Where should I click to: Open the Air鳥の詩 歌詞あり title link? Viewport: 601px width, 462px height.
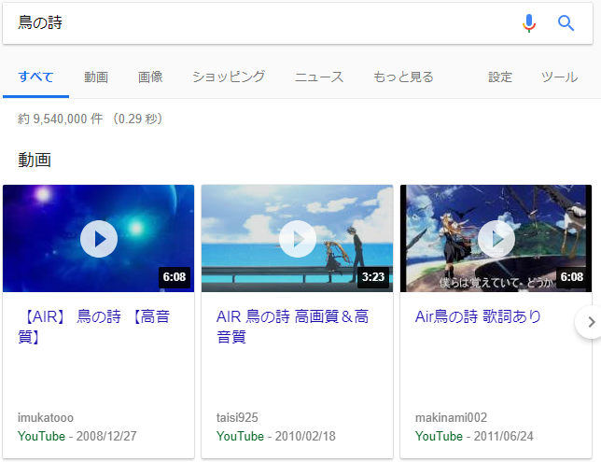pyautogui.click(x=478, y=316)
